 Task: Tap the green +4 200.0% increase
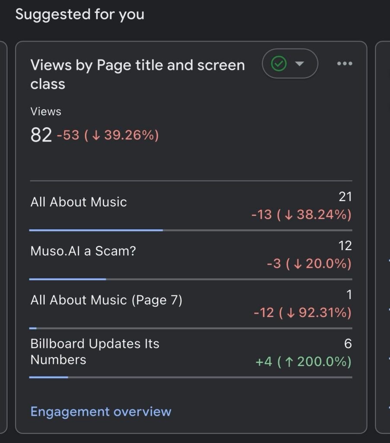(303, 361)
